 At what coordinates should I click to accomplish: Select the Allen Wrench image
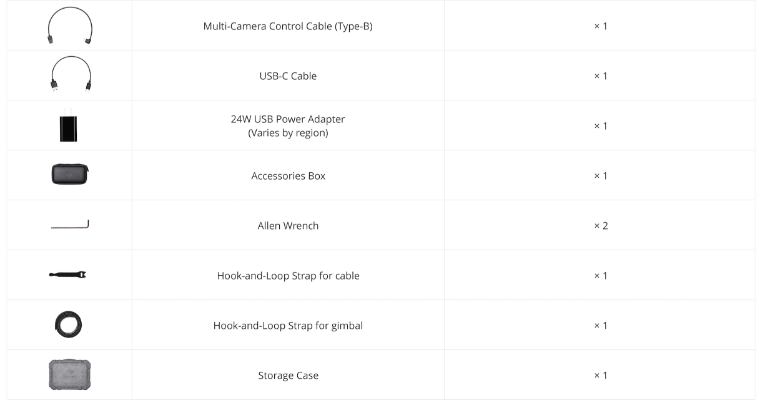(x=70, y=225)
